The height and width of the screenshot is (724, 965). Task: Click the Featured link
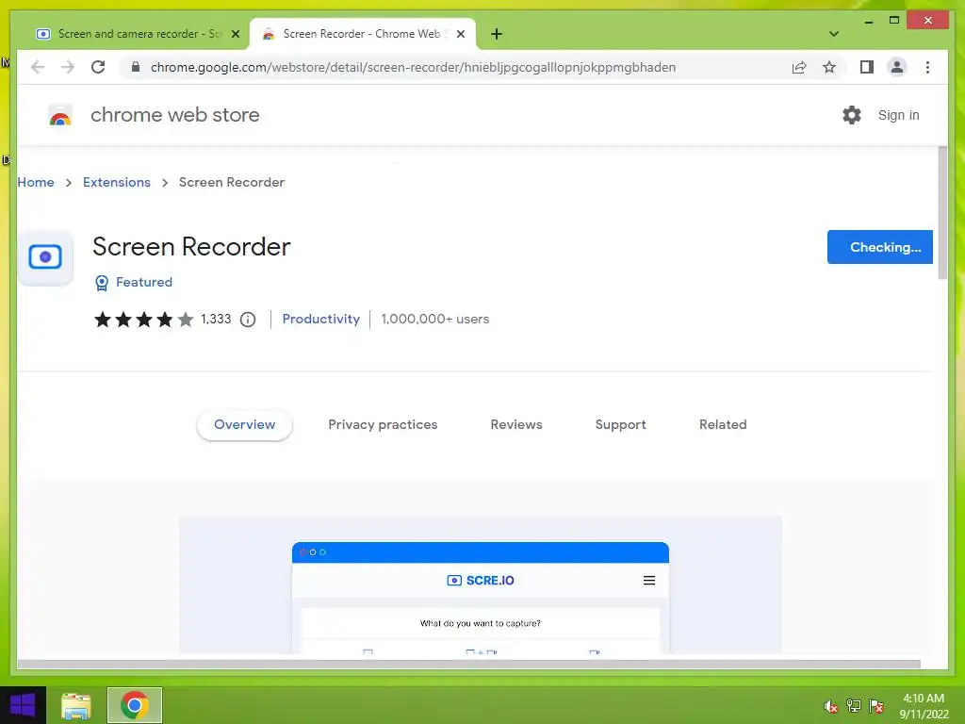click(144, 282)
